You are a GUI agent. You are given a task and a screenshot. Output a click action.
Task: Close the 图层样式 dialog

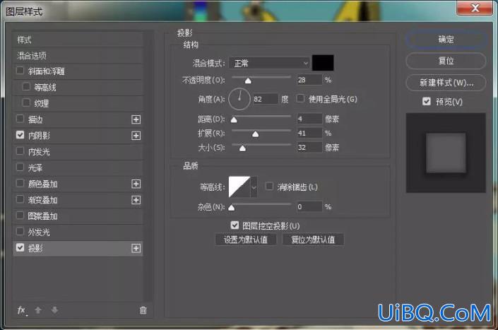coord(475,8)
